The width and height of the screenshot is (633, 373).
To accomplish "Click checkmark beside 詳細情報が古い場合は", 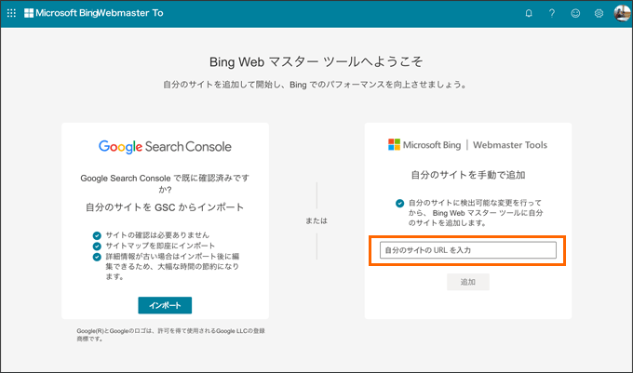I will click(x=97, y=256).
